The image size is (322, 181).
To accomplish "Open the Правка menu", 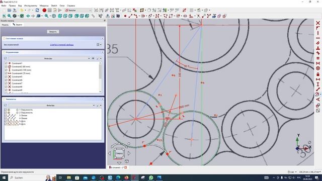I will tap(12, 6).
